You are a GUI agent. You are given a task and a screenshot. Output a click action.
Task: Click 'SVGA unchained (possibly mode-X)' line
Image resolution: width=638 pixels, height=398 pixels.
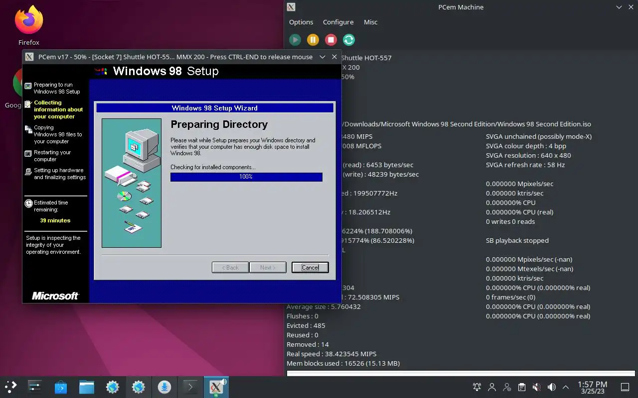pos(539,136)
